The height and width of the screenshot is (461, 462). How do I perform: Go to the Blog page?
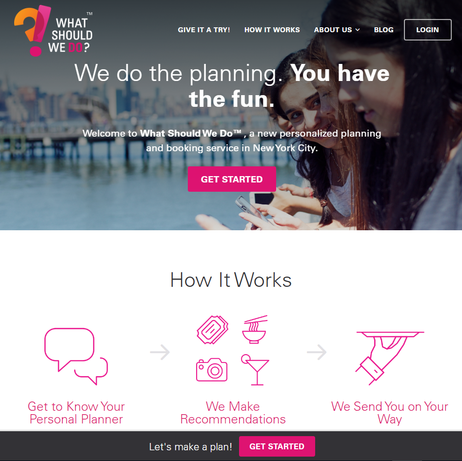[x=383, y=30]
